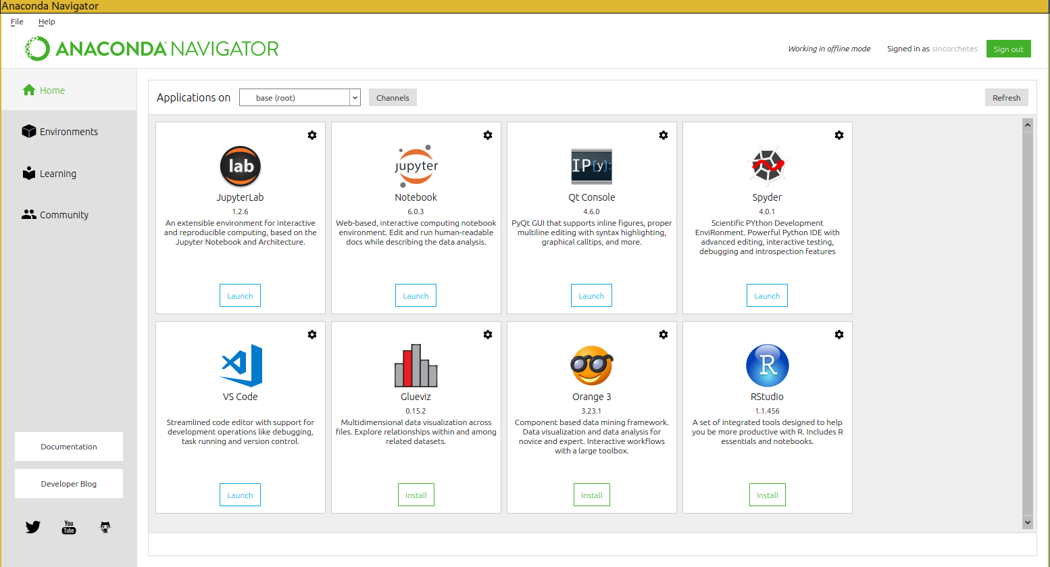Install RStudio
The width and height of the screenshot is (1050, 567).
(767, 495)
